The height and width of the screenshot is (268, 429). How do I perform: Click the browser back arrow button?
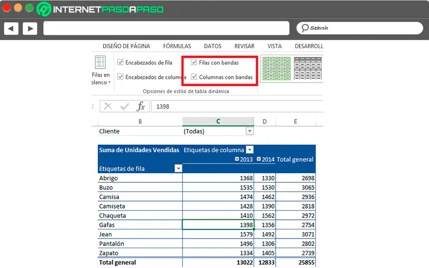(11, 28)
